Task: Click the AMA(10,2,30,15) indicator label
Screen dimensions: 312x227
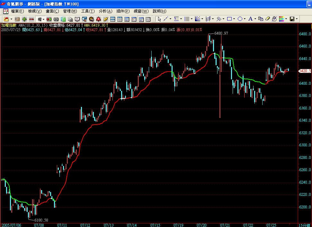Action: [33, 25]
